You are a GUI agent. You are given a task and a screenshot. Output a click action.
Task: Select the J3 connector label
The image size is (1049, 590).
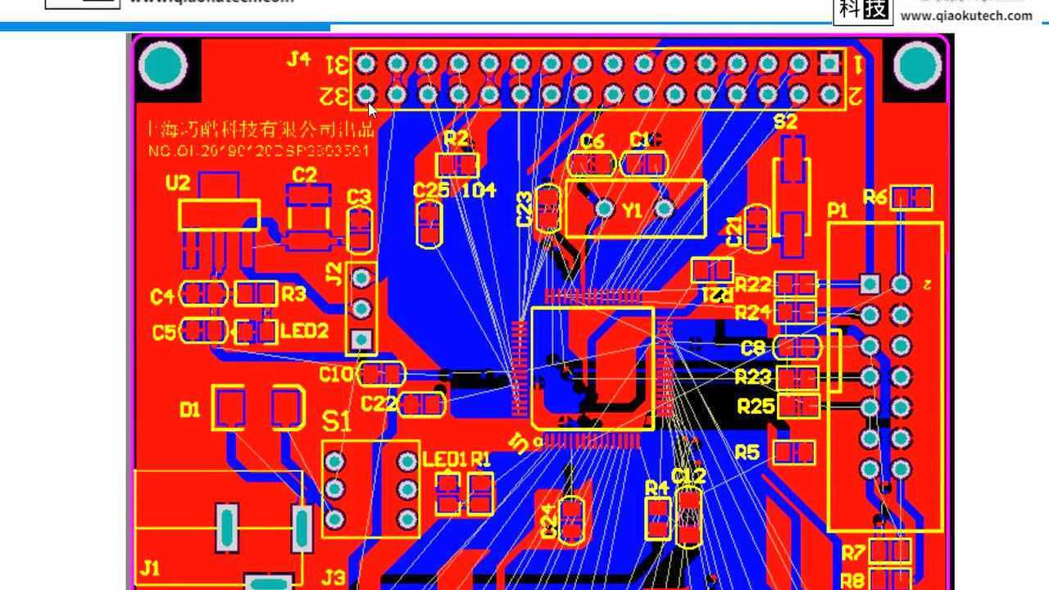tap(333, 578)
